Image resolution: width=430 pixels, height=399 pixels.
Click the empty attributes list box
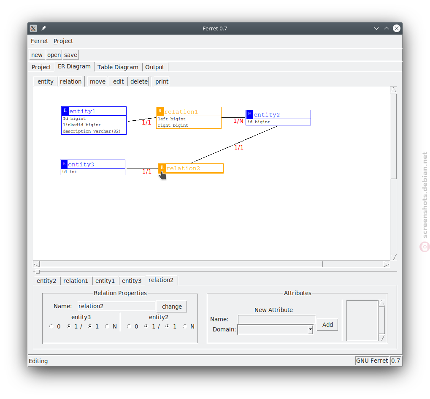362,320
